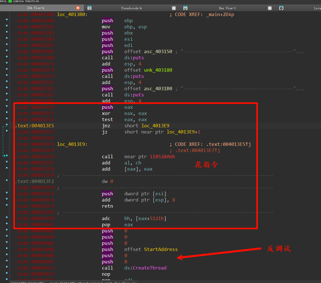Click 'adc bh, [eax+5121h]' instruction

[134, 219]
